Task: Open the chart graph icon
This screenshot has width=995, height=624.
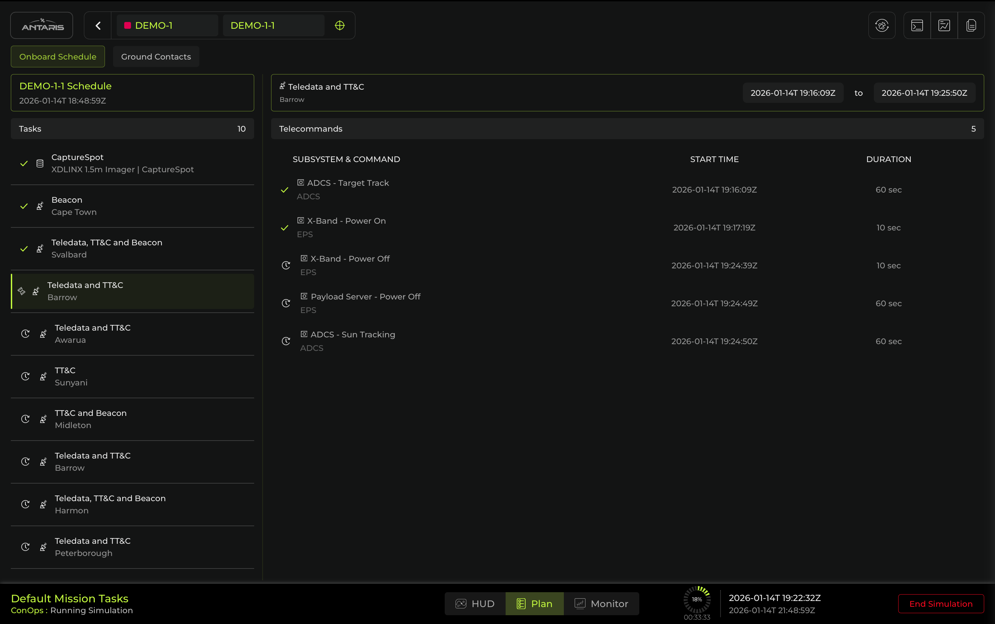Action: (x=944, y=26)
